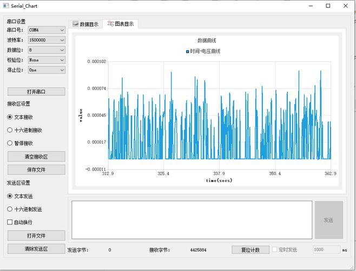Image resolution: width=356 pixels, height=271 pixels.
Task: Click the 发送字节 label
Action: 78,250
